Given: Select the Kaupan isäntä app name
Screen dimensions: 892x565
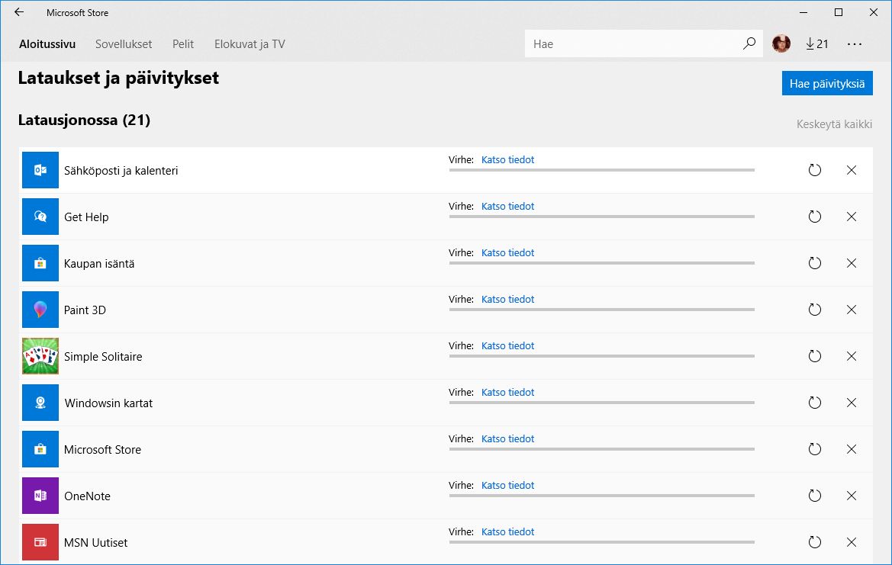Looking at the screenshot, I should coord(99,264).
